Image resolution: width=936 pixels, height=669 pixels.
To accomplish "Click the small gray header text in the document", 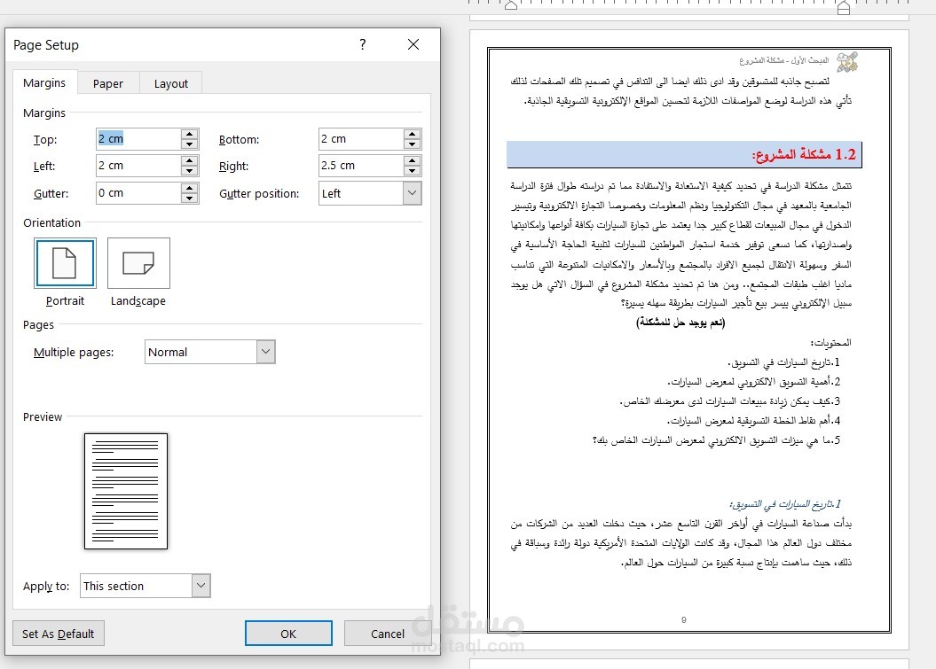I will [783, 60].
